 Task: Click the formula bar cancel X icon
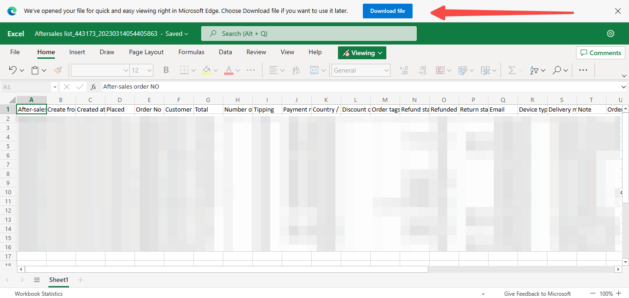pos(67,86)
